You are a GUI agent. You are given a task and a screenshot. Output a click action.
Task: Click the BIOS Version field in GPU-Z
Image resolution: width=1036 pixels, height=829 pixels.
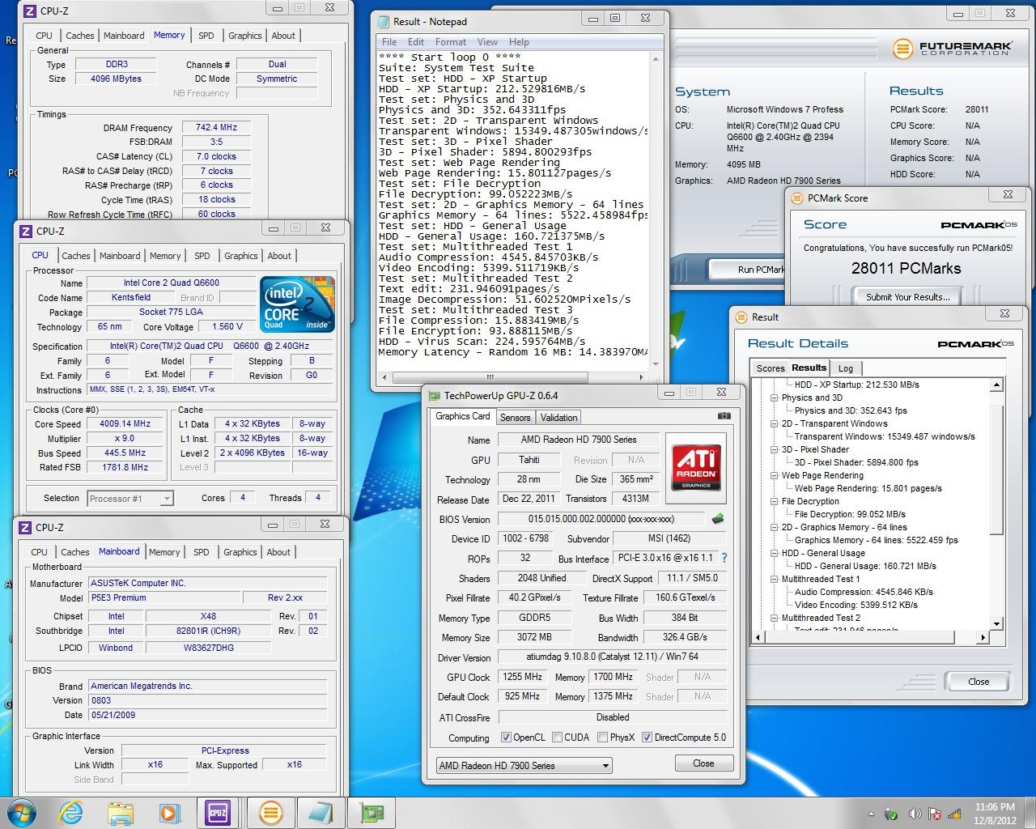click(x=601, y=519)
